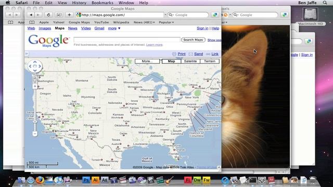Screen dimensions: 333x187
Task: Click the Send link
Action: point(199,54)
